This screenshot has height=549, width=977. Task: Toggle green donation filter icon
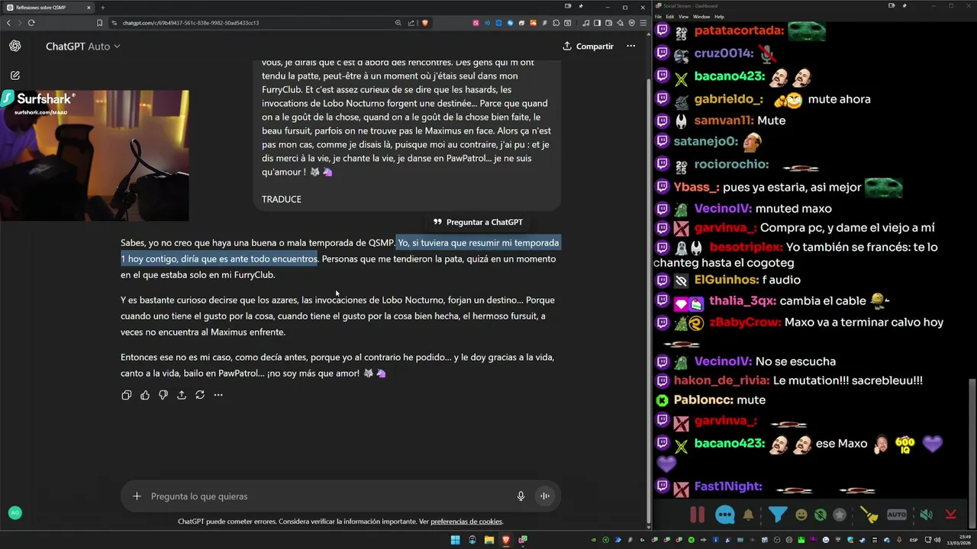pyautogui.click(x=820, y=515)
